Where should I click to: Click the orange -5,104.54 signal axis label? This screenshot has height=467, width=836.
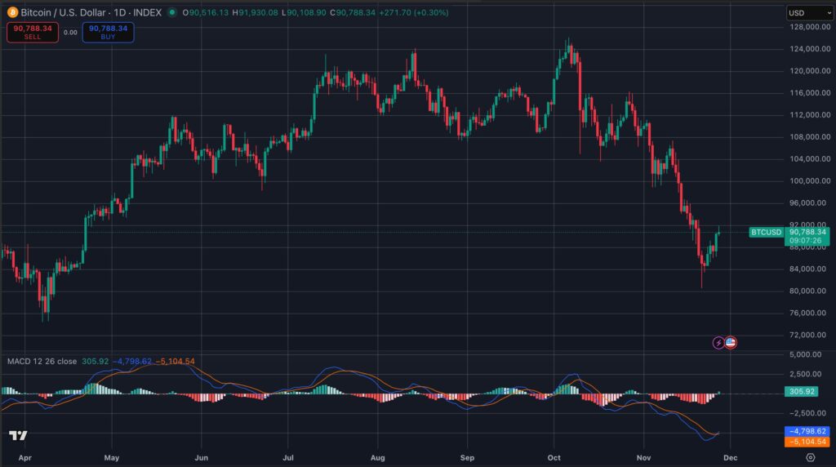coord(807,442)
